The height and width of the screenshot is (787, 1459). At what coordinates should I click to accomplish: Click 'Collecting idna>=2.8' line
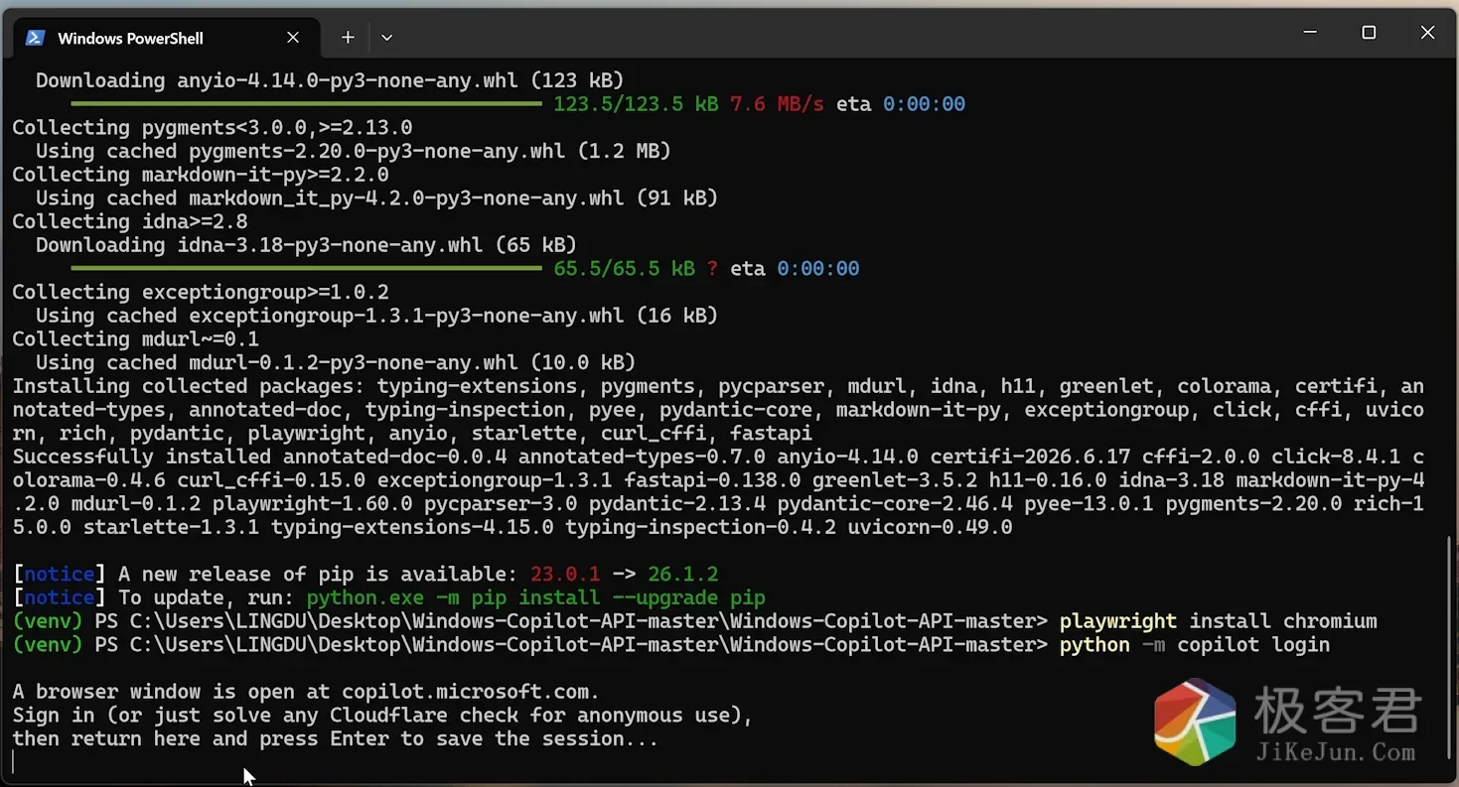(x=130, y=221)
